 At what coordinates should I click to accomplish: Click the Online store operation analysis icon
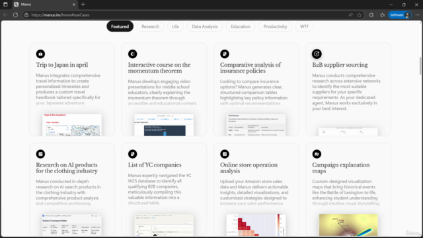(x=225, y=154)
